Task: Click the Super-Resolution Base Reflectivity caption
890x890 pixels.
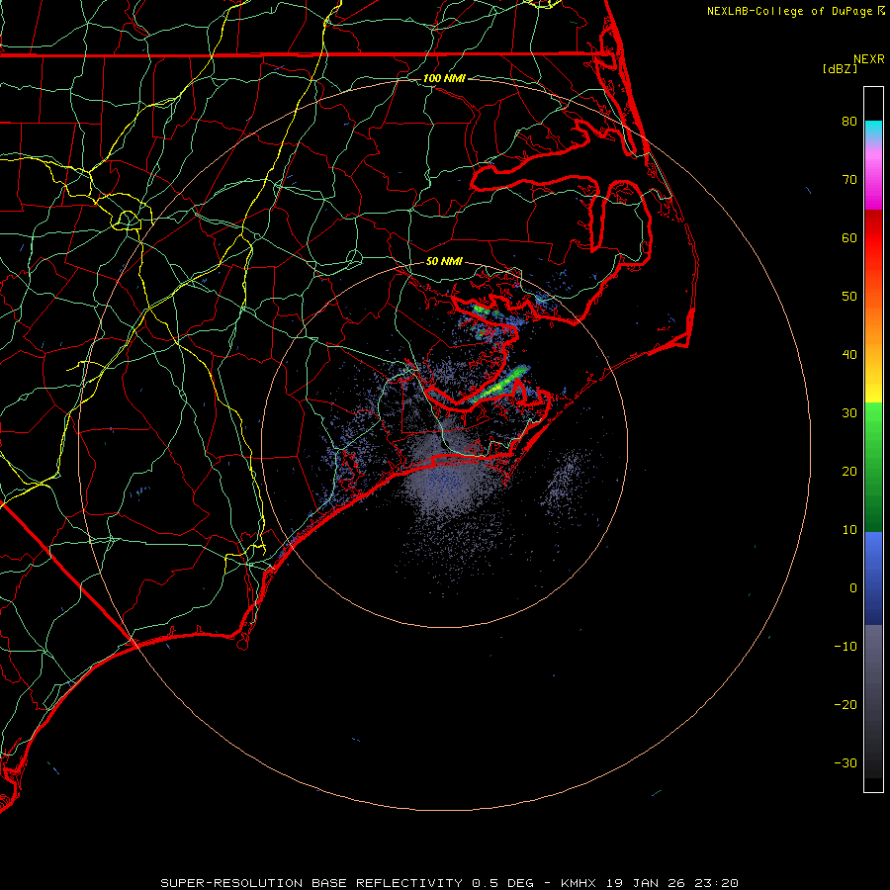Action: click(x=449, y=883)
